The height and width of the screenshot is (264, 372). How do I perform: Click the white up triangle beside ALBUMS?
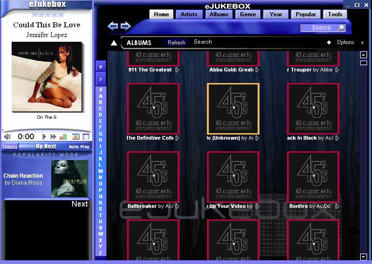pyautogui.click(x=114, y=43)
